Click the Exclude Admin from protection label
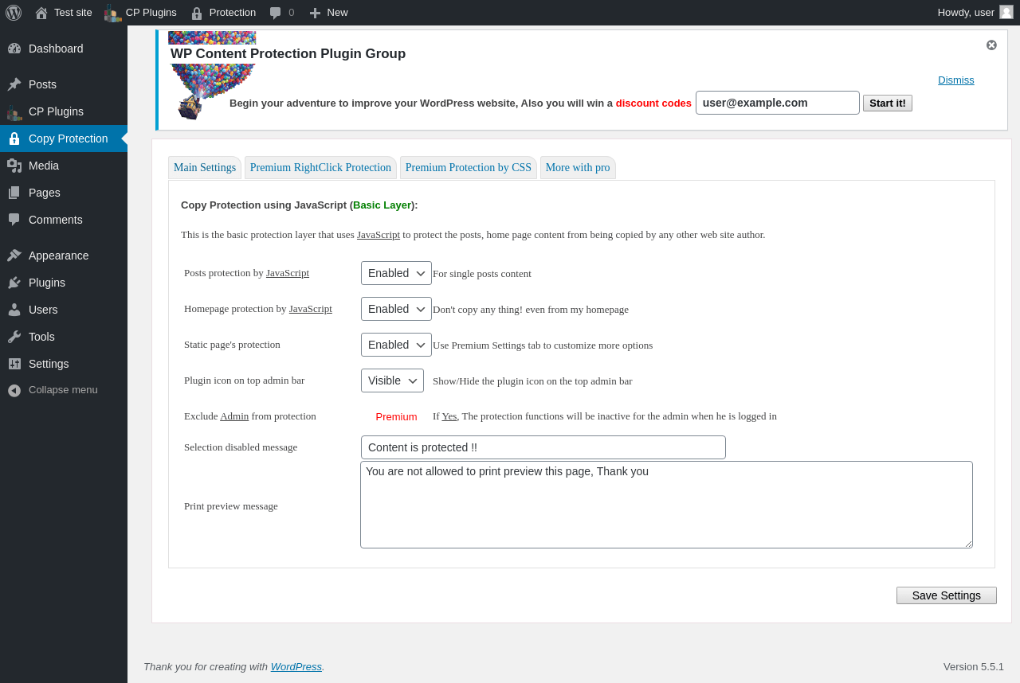The image size is (1020, 683). (250, 416)
